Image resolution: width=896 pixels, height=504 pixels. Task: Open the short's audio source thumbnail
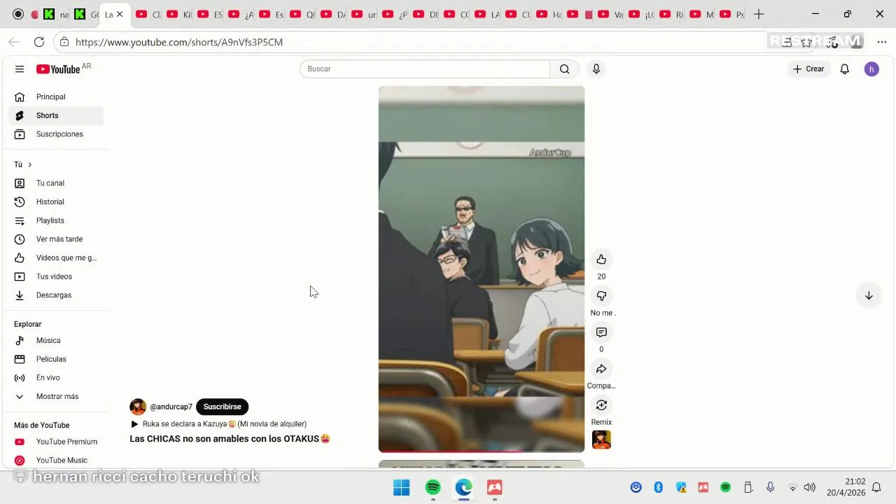click(601, 440)
